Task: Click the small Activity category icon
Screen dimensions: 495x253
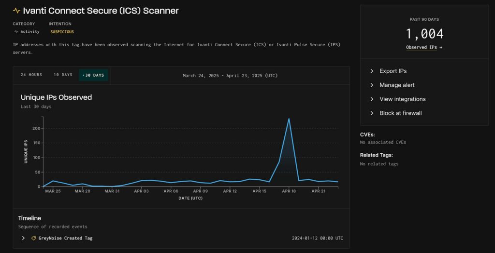Action: click(x=16, y=32)
